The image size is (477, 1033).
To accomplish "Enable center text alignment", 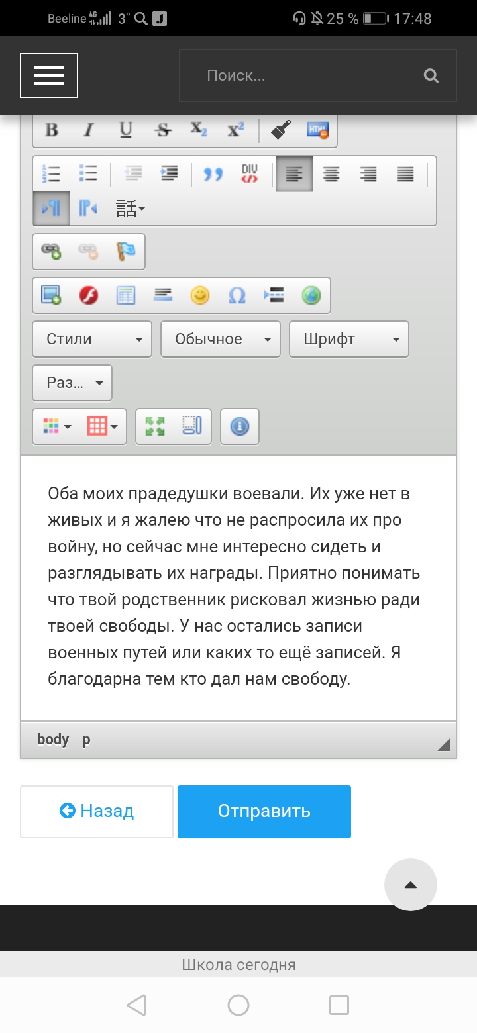I will tap(331, 174).
